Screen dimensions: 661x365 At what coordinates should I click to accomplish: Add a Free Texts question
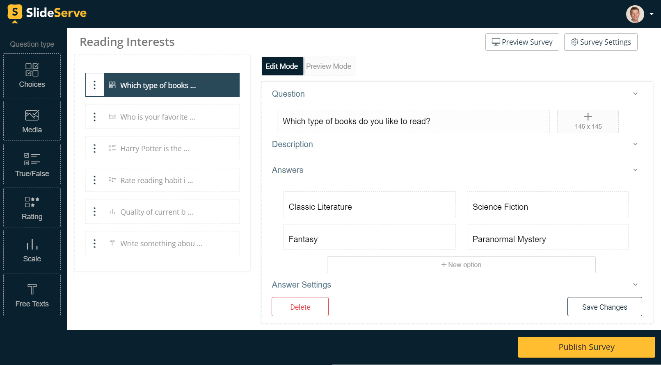32,295
